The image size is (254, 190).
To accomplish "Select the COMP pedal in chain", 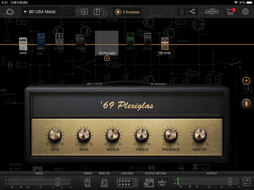I will pos(41,40).
